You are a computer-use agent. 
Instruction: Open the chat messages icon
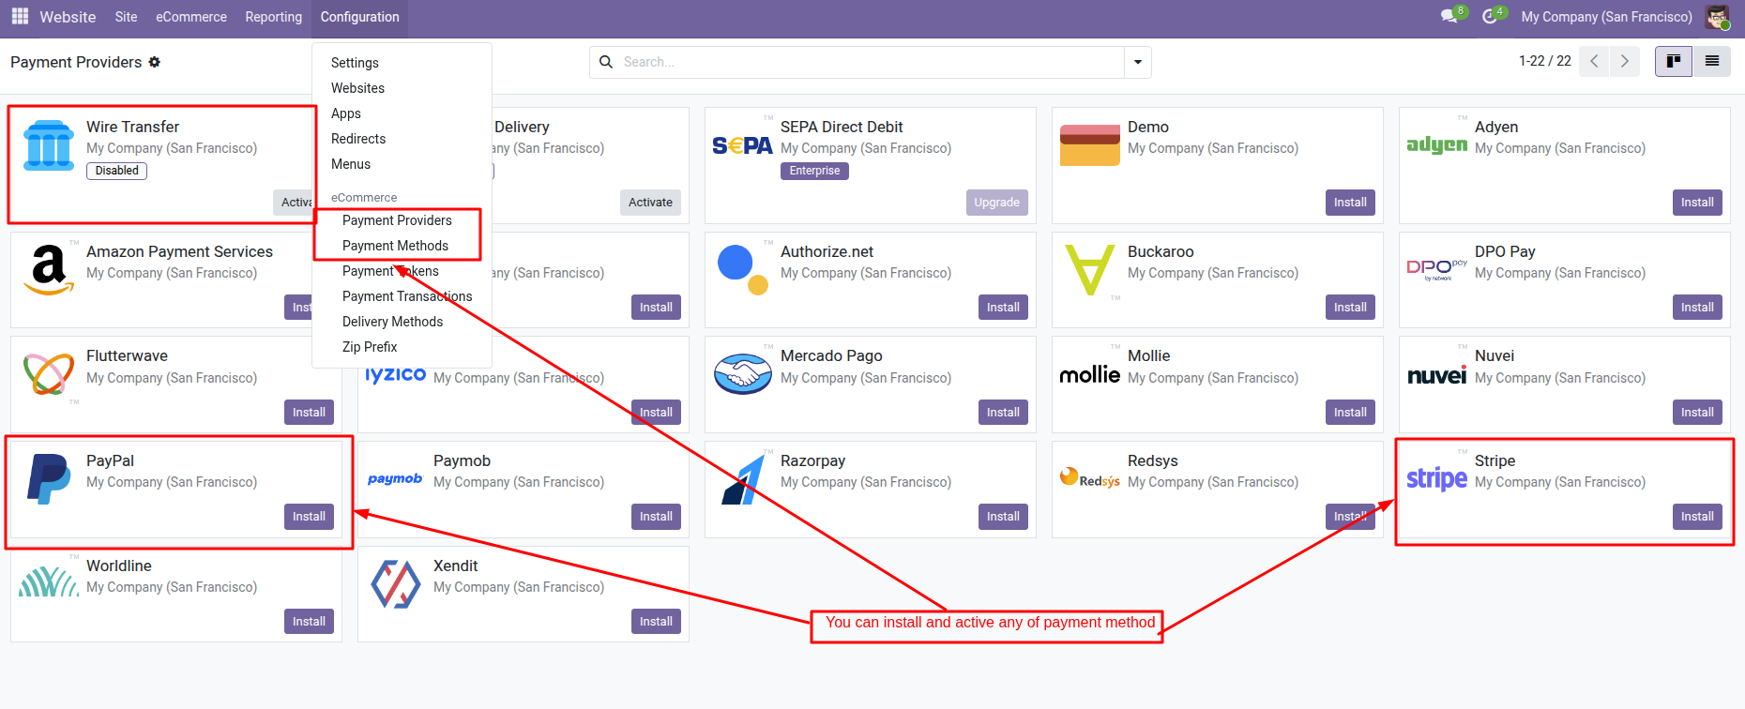(1449, 17)
